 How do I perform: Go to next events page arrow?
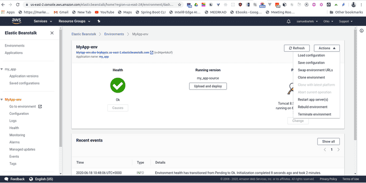coord(339,149)
